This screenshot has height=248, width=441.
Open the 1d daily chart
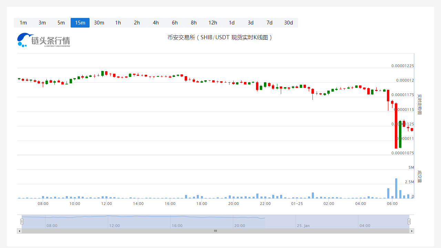[232, 23]
